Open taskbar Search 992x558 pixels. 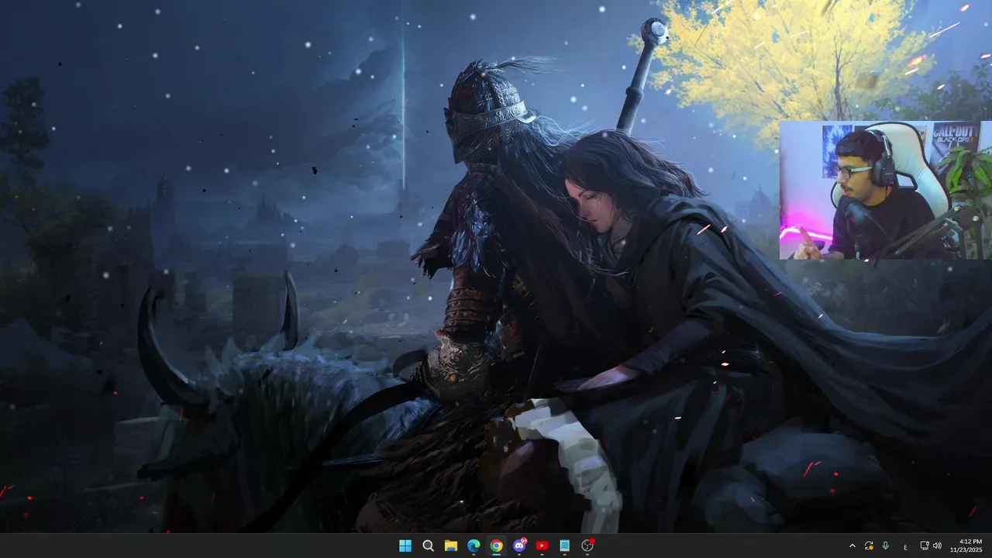pos(428,546)
